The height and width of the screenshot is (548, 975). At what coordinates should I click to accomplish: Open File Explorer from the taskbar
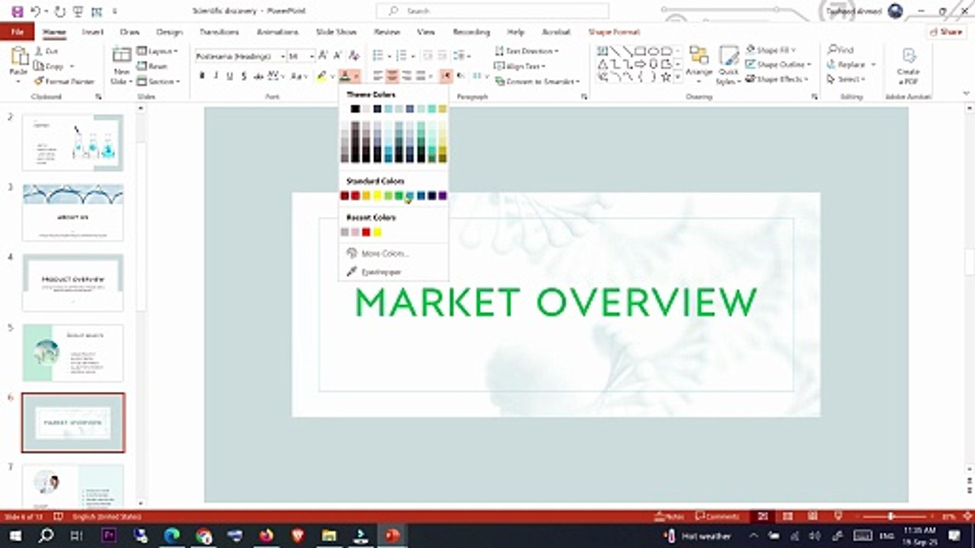tap(329, 536)
